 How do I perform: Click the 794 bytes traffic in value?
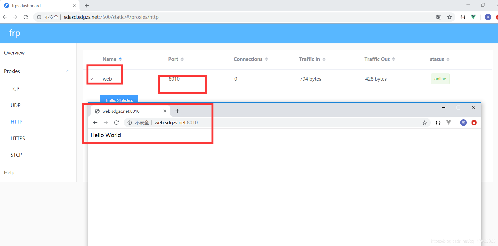click(310, 79)
